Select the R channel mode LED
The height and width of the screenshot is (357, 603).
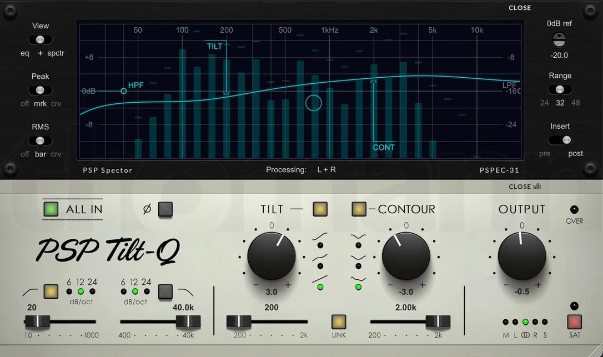535,322
